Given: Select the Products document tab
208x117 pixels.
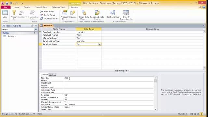Looking at the screenshot, I should tap(46, 25).
